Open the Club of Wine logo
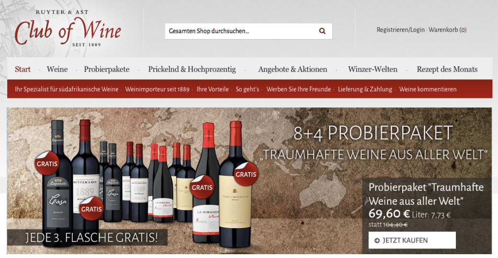 point(68,29)
